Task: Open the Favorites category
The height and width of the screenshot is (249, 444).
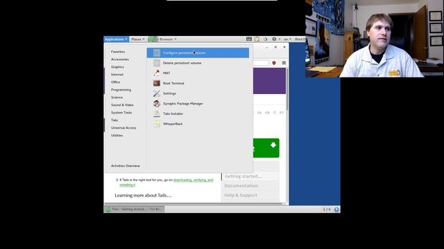Action: tap(118, 52)
